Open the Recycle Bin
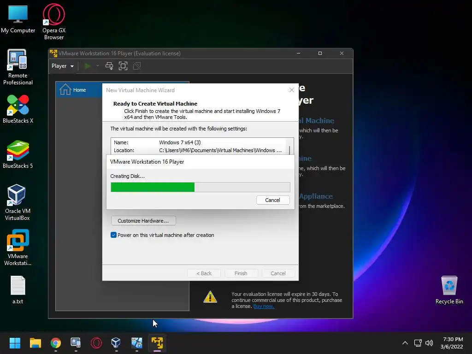This screenshot has width=472, height=354. point(449,290)
